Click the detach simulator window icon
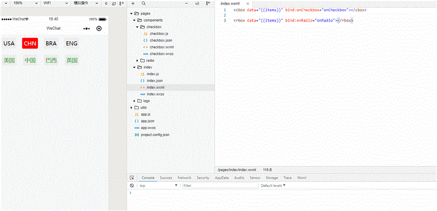This screenshot has width=437, height=211. (114, 4)
